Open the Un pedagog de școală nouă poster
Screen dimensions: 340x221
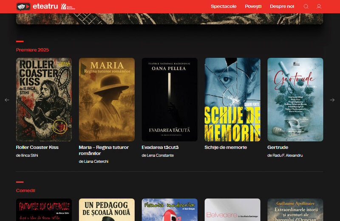(x=107, y=210)
